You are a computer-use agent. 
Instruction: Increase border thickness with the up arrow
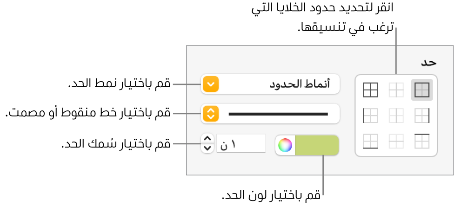[208, 139]
